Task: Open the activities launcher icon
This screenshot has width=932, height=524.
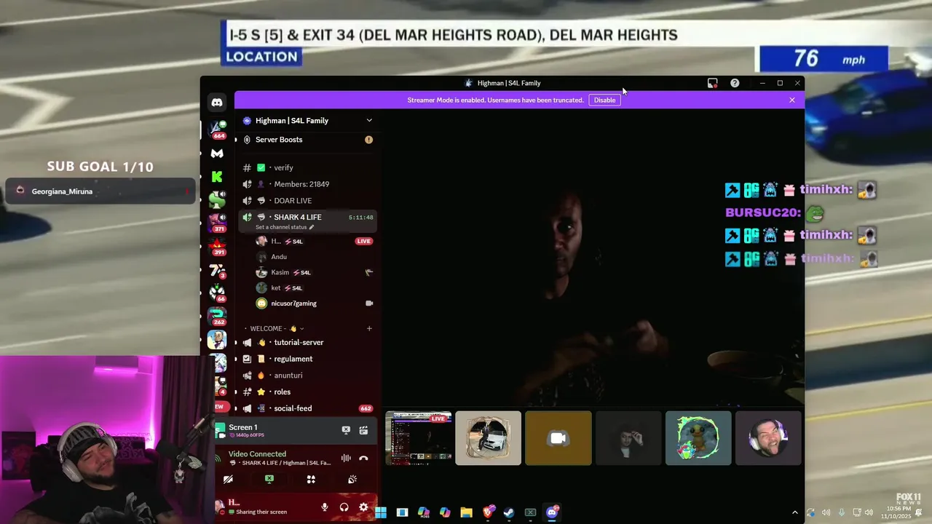Action: (311, 479)
